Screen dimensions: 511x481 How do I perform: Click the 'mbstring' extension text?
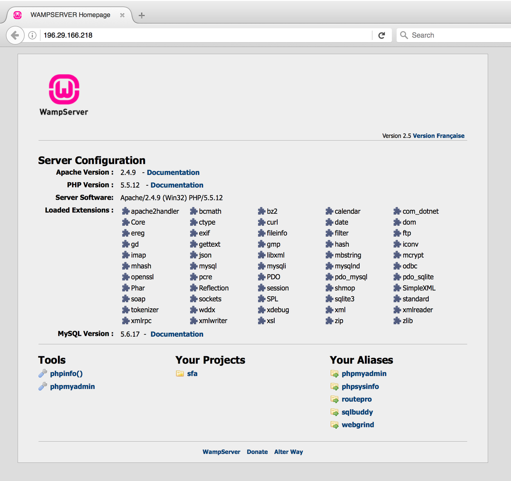pyautogui.click(x=348, y=255)
